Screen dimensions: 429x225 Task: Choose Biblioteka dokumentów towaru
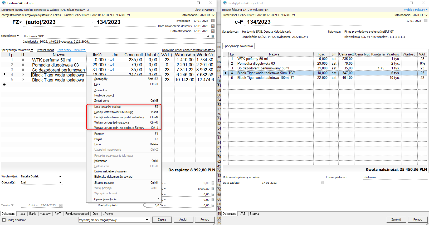point(124,177)
